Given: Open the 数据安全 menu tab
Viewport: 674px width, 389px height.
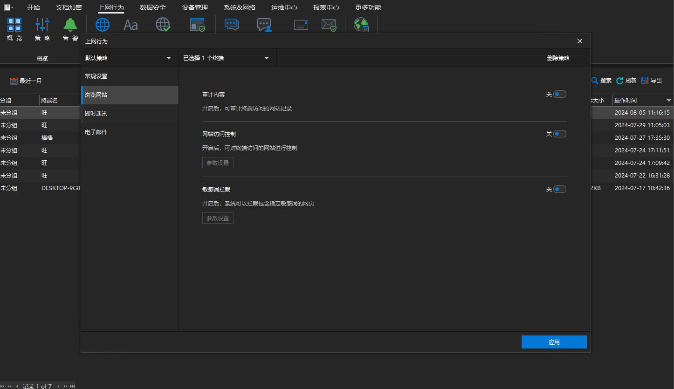Looking at the screenshot, I should [153, 7].
